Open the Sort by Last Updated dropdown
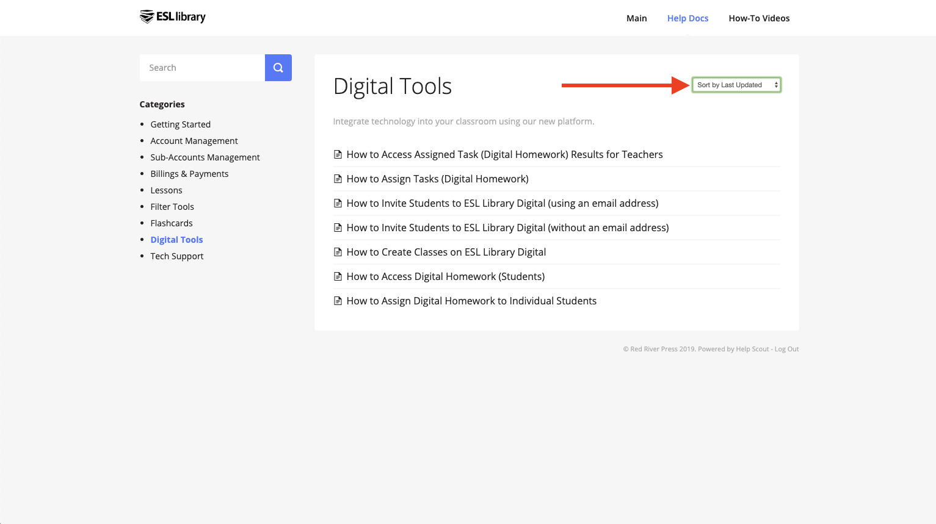 (736, 85)
